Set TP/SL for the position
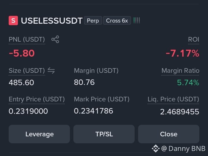The height and width of the screenshot is (156, 208). pos(104,134)
